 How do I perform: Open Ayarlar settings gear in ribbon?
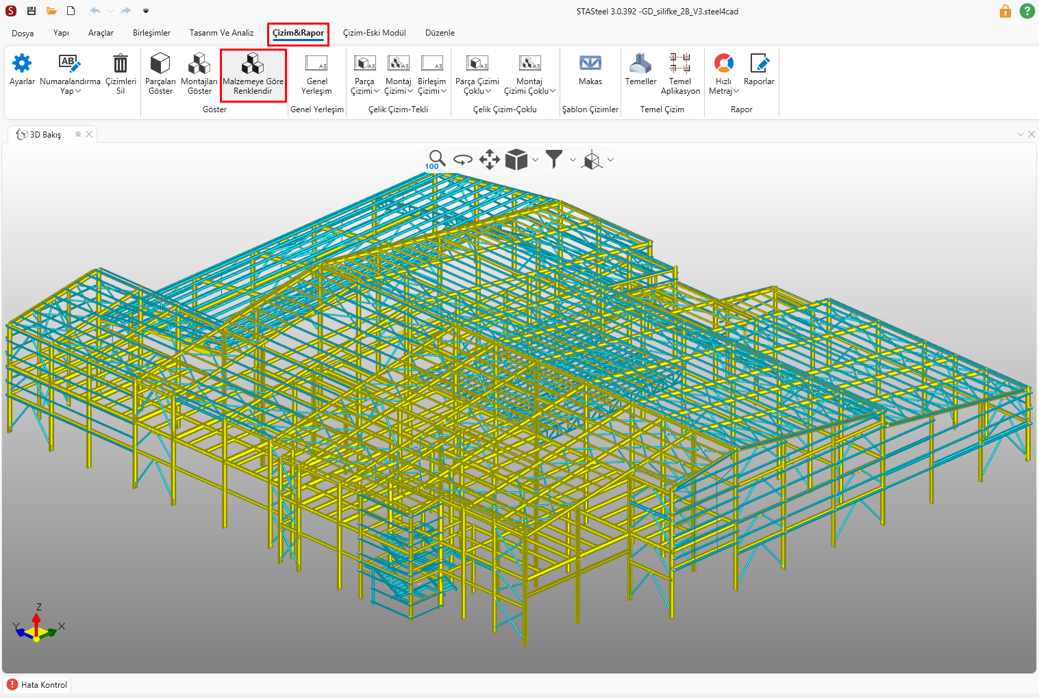(x=22, y=64)
